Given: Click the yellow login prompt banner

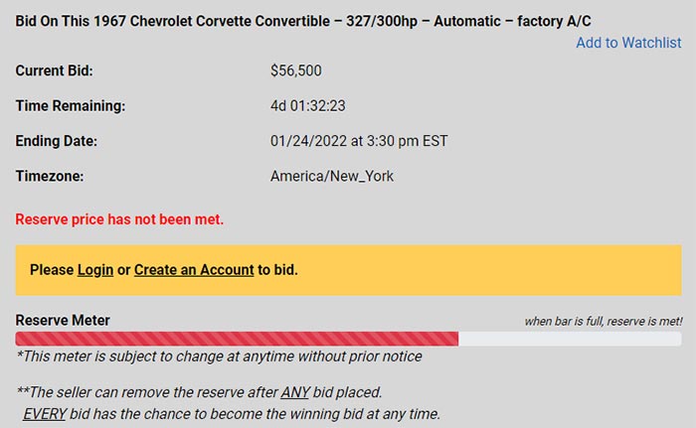Looking at the screenshot, I should (x=348, y=270).
